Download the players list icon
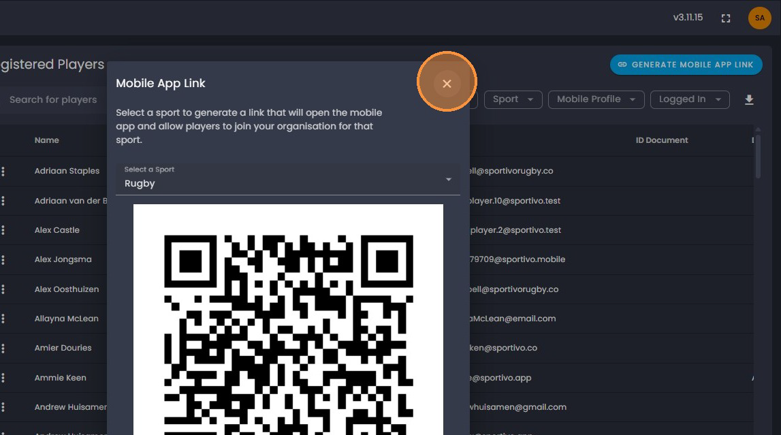Image resolution: width=781 pixels, height=435 pixels. pyautogui.click(x=748, y=100)
